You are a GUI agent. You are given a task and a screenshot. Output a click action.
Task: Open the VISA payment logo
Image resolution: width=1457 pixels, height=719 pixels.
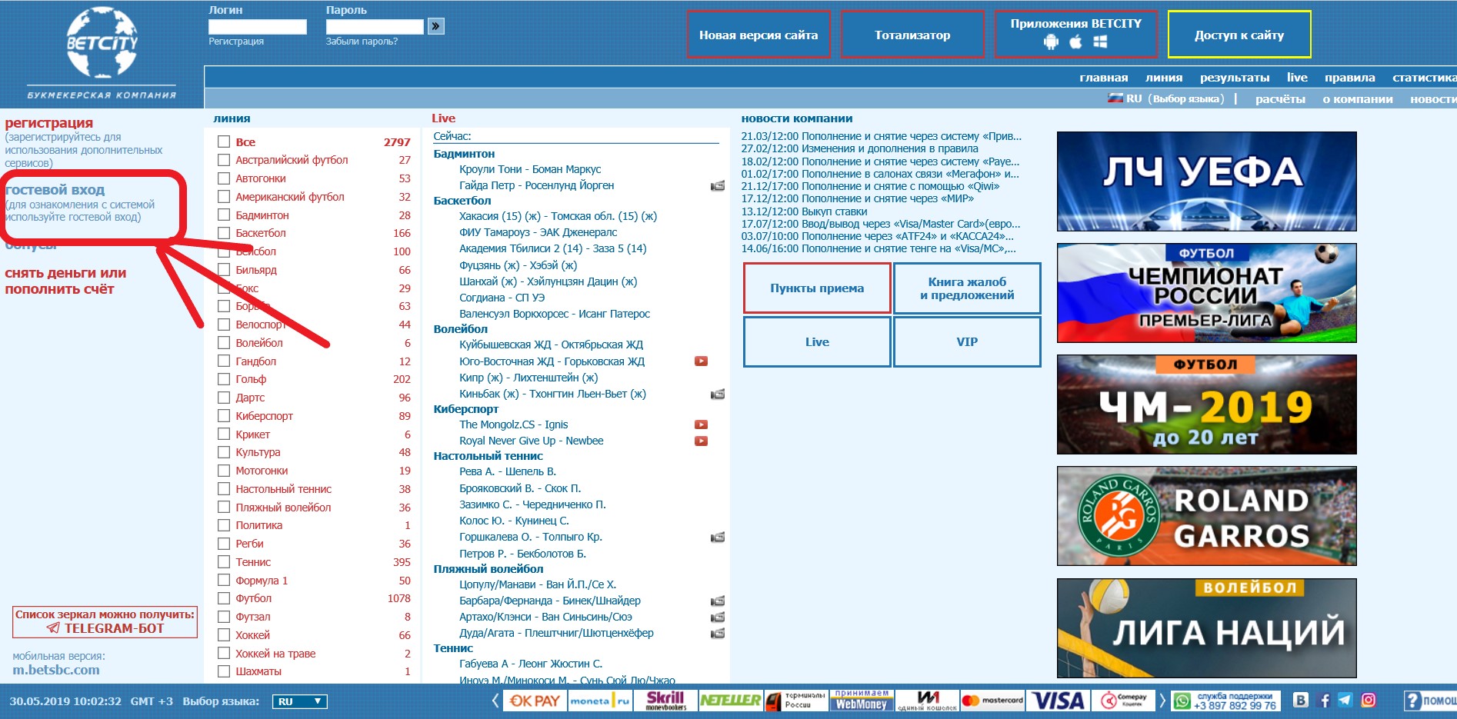[x=1059, y=701]
